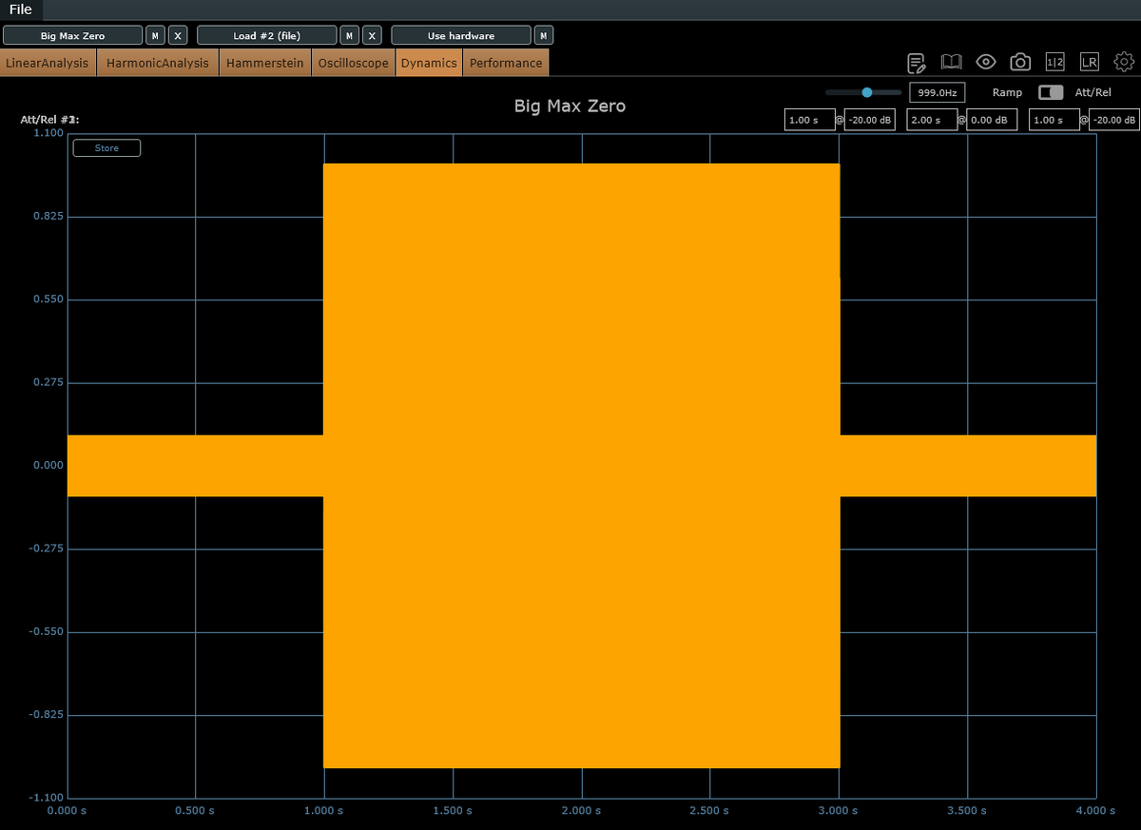The width and height of the screenshot is (1141, 830).
Task: Open the notes editor pencil icon
Action: click(x=917, y=63)
